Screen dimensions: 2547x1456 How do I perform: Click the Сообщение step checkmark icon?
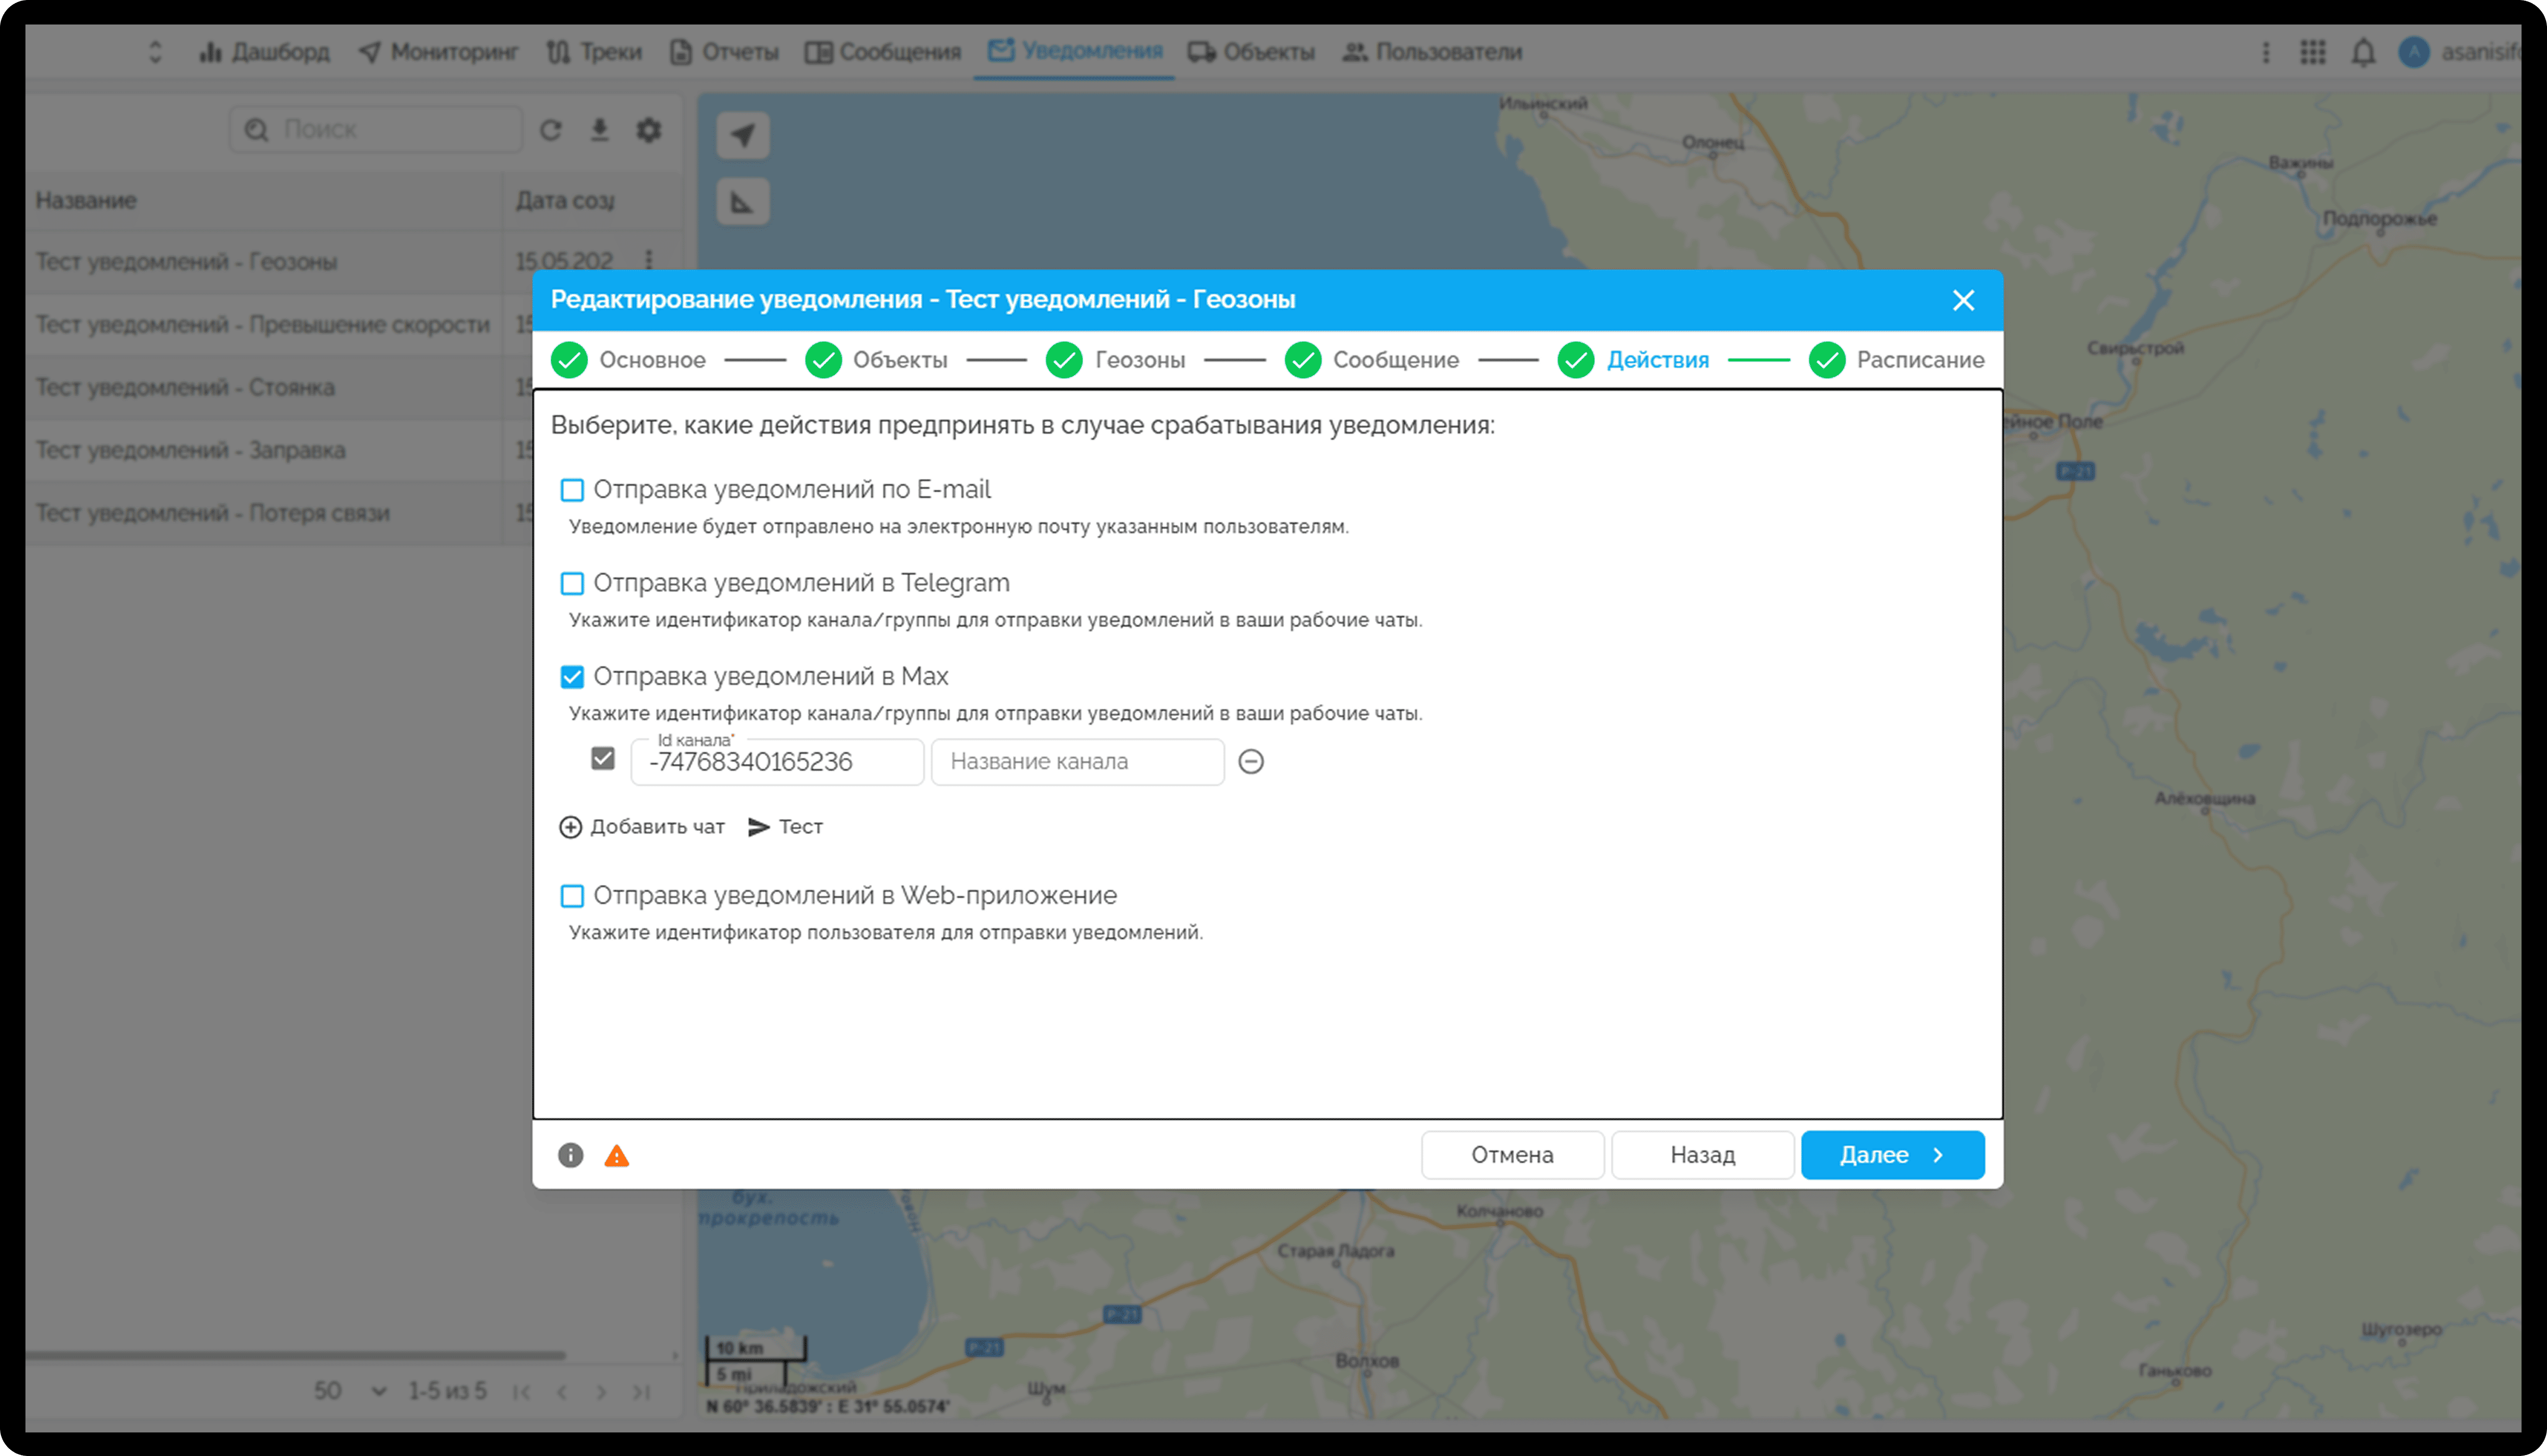(x=1303, y=360)
